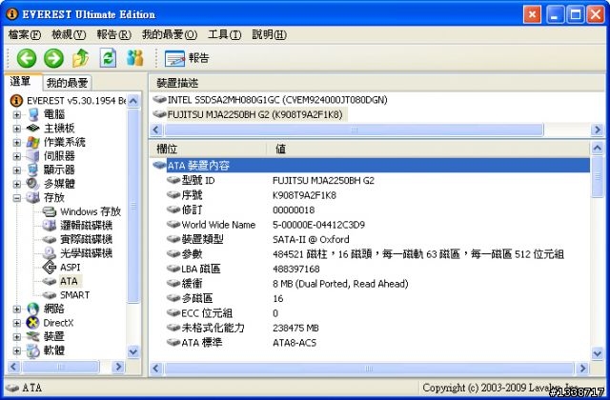Expand the 作業系統 tree node
Viewport: 610px width, 400px height.
click(x=17, y=143)
